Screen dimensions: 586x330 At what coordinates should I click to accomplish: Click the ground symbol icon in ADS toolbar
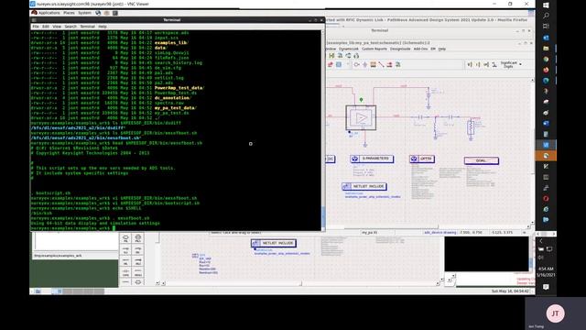point(364,65)
